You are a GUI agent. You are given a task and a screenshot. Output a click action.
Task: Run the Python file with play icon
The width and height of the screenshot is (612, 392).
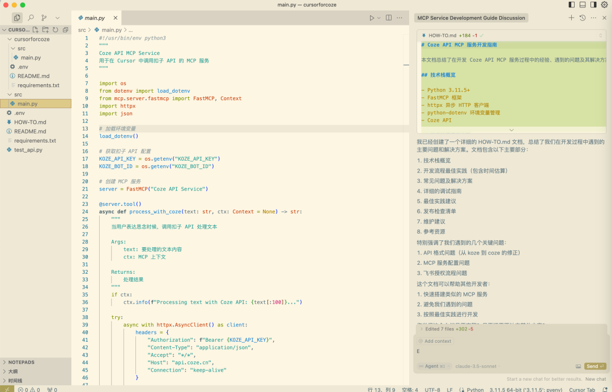pyautogui.click(x=372, y=18)
